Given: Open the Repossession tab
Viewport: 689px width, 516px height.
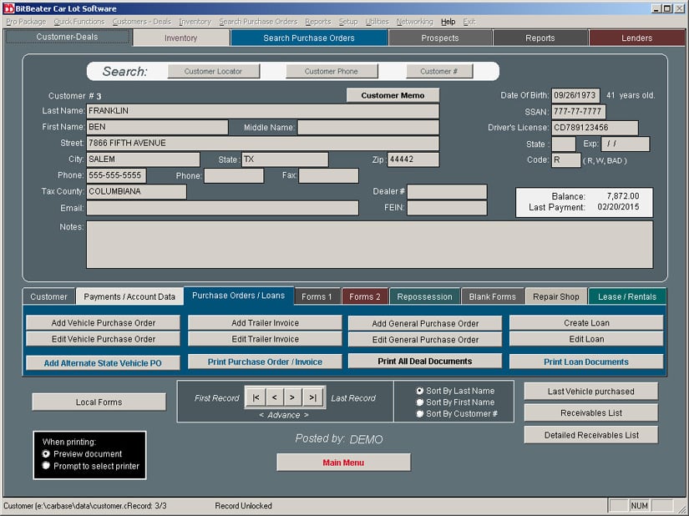Looking at the screenshot, I should pos(424,296).
